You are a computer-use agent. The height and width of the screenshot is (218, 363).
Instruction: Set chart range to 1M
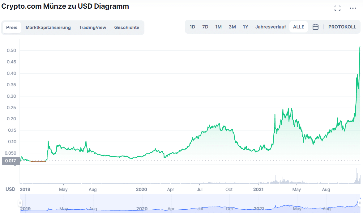tap(218, 27)
